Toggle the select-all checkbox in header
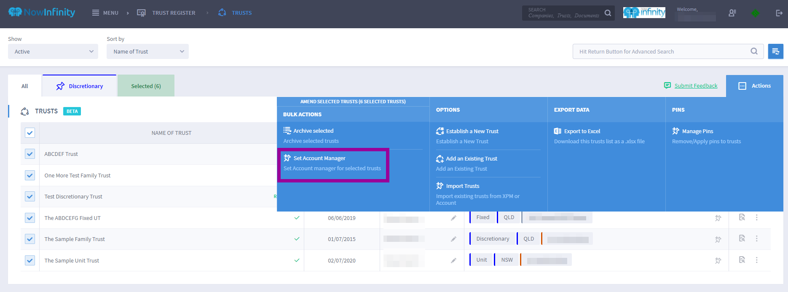The image size is (788, 292). coord(30,133)
